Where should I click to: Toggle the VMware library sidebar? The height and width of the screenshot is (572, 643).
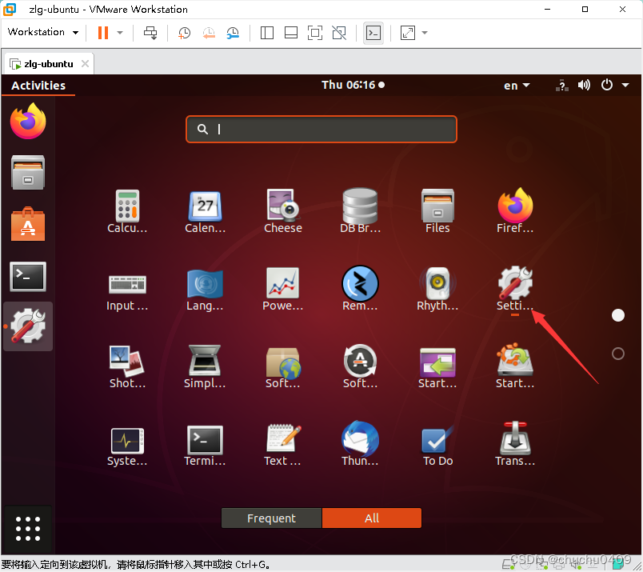pos(267,33)
